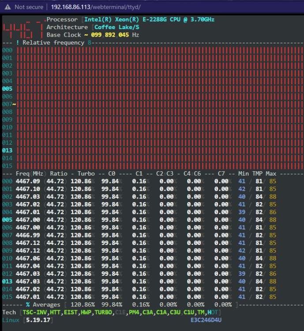Click the 'C7' column header

221,174
